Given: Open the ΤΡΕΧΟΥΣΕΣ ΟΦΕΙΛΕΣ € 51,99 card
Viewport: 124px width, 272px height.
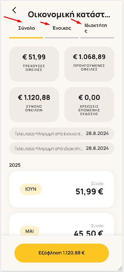Looking at the screenshot, I should click(34, 64).
